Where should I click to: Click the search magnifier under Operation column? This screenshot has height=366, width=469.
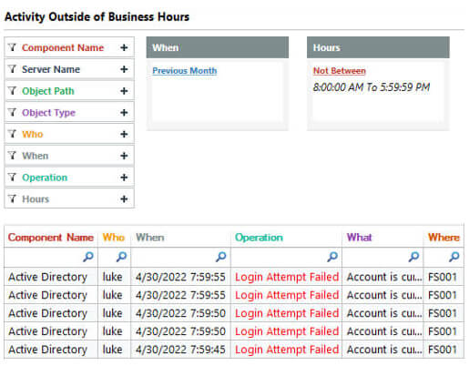332,257
